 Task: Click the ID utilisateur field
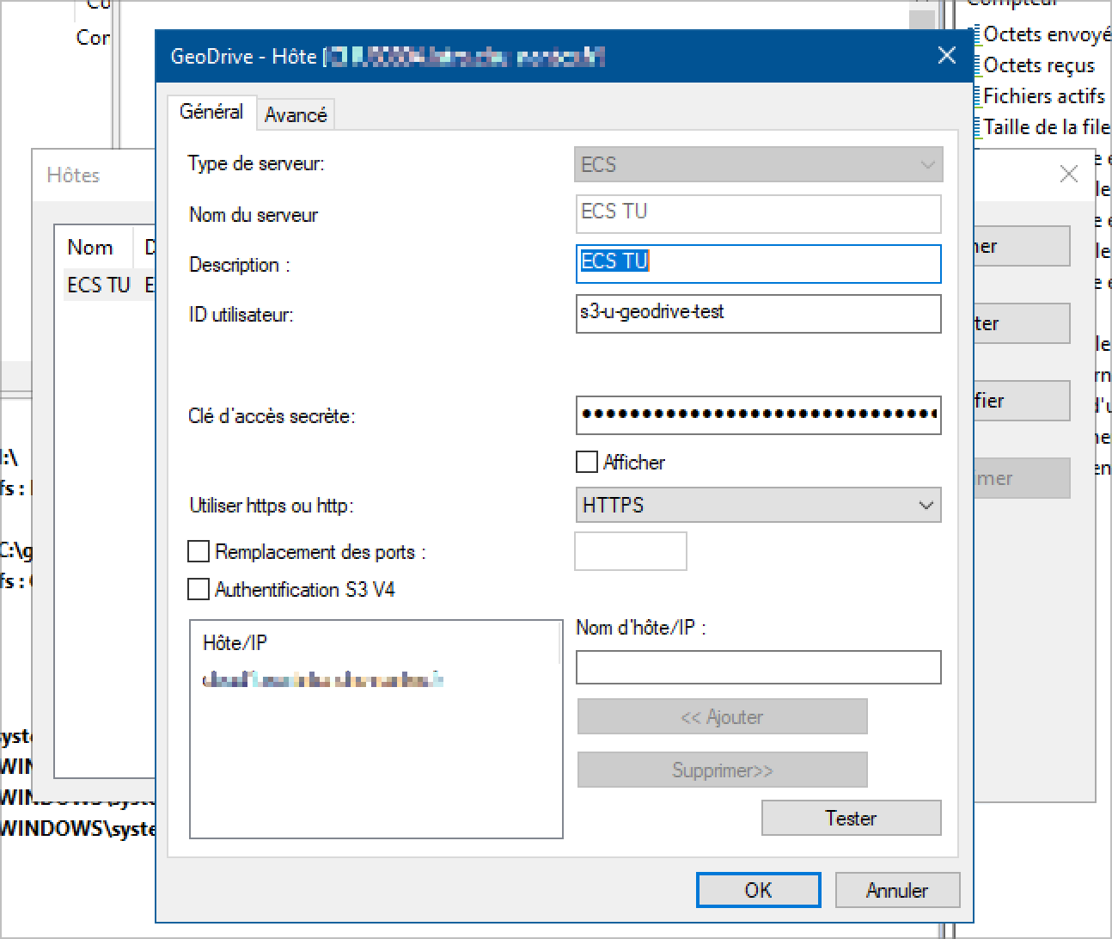(758, 313)
